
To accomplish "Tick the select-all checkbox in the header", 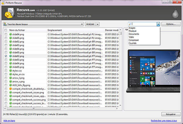I will [6, 30].
